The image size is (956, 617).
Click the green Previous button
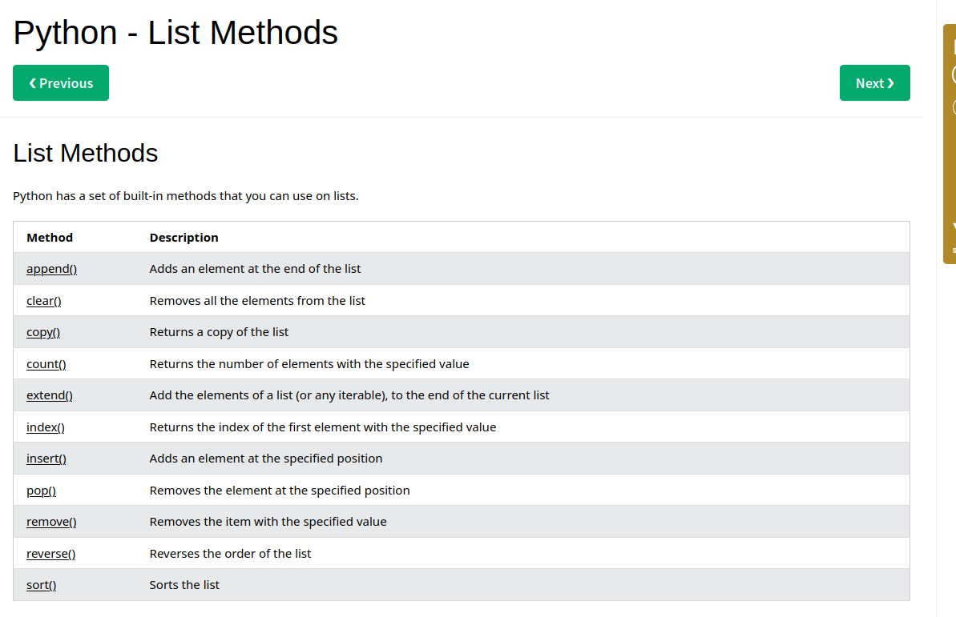point(61,83)
